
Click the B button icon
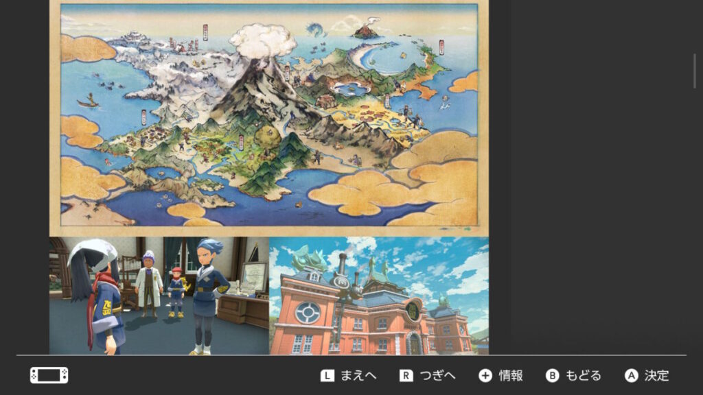click(553, 376)
